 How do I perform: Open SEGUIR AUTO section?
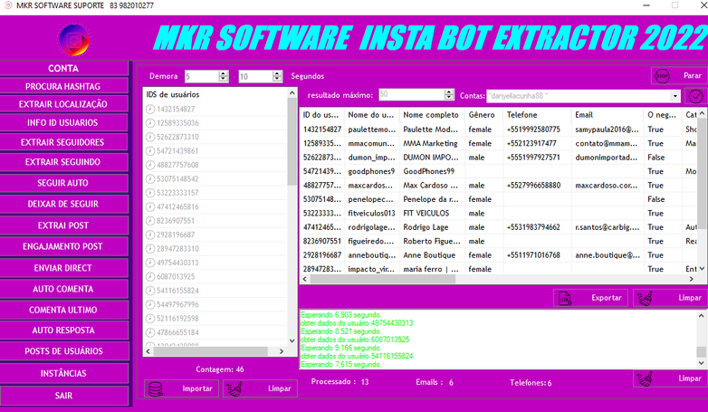[63, 183]
